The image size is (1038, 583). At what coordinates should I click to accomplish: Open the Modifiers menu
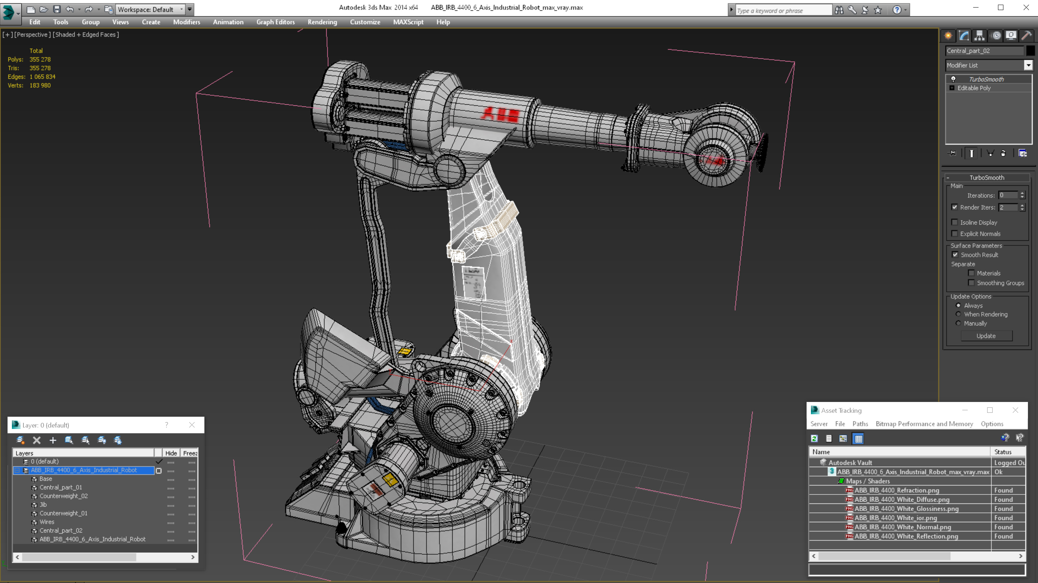click(187, 22)
